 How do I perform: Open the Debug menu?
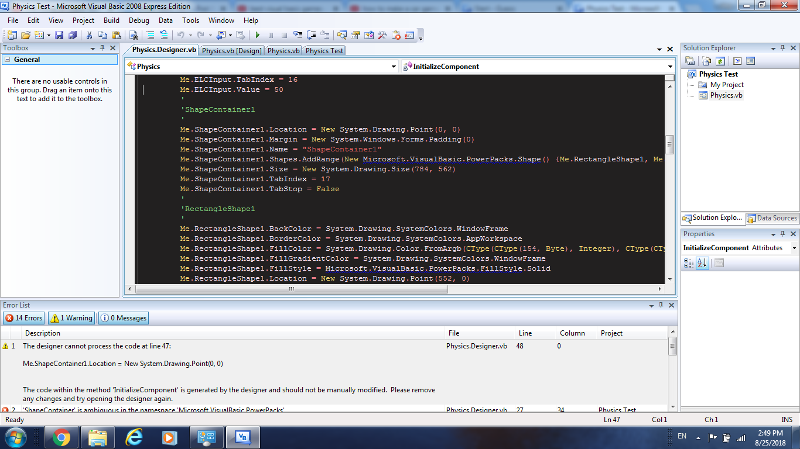[139, 20]
